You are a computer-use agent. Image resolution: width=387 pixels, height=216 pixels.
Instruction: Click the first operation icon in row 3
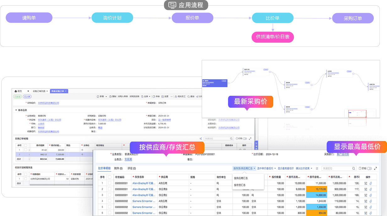point(366,195)
